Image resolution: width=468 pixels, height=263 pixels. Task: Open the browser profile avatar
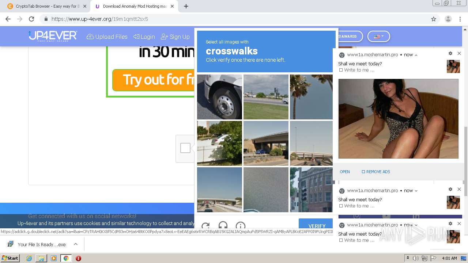click(448, 19)
